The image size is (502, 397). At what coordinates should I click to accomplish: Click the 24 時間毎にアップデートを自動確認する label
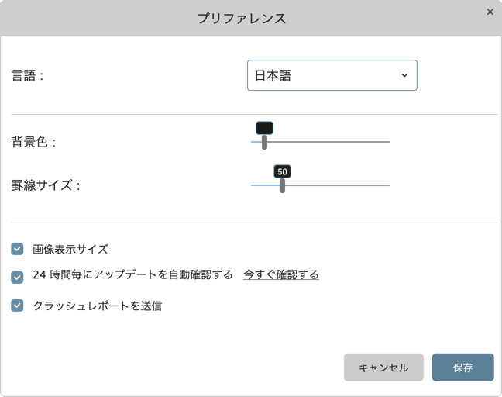point(133,274)
